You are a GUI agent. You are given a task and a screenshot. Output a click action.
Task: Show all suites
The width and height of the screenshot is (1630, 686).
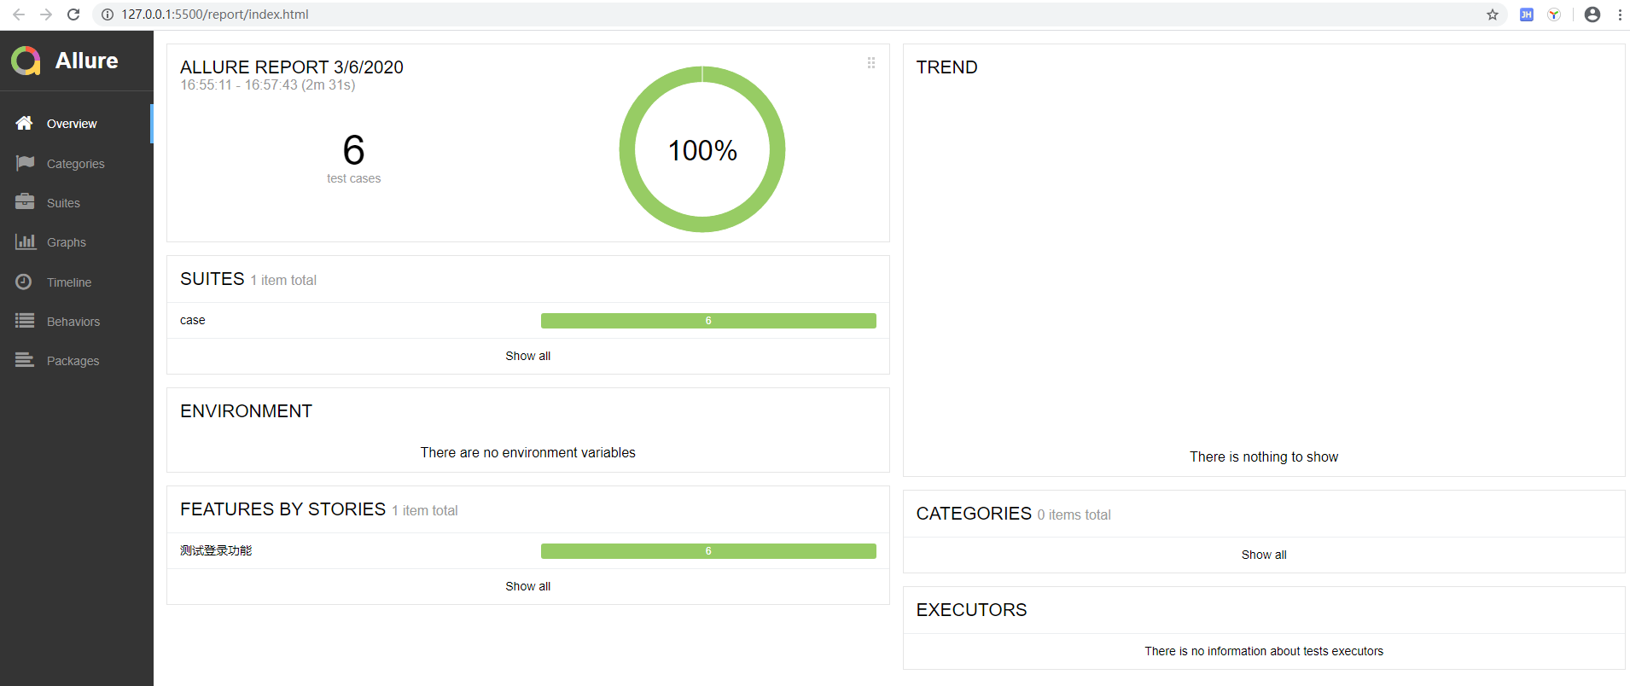[527, 356]
